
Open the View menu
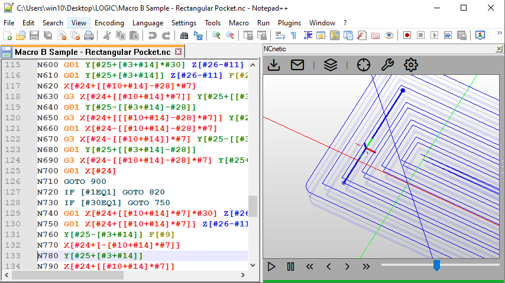tap(79, 23)
